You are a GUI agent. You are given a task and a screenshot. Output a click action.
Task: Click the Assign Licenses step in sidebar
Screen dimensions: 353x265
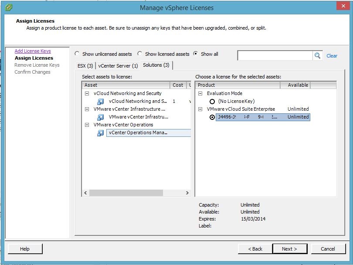pyautogui.click(x=34, y=58)
